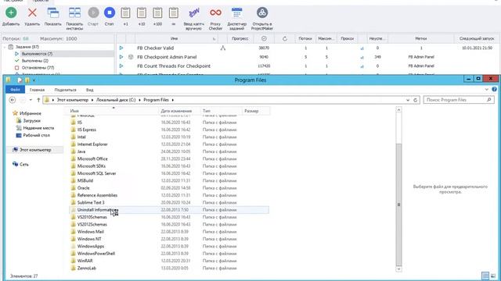The height and width of the screenshot is (281, 501).
Task: Select the Reference Assemblies folder
Action: pyautogui.click(x=97, y=195)
